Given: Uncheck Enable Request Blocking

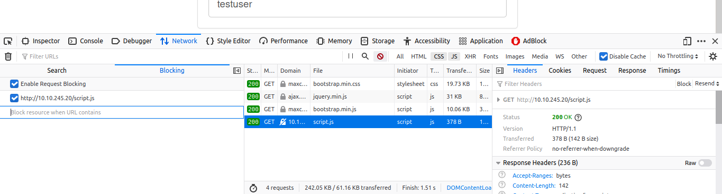Looking at the screenshot, I should [x=14, y=84].
